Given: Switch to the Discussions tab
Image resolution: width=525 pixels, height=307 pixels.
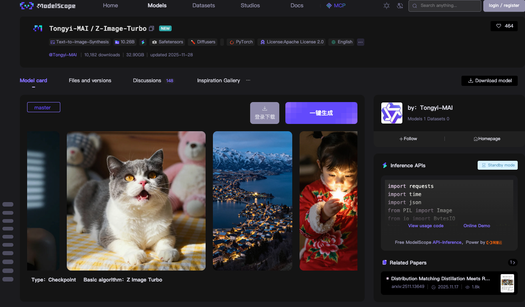Looking at the screenshot, I should [x=147, y=81].
